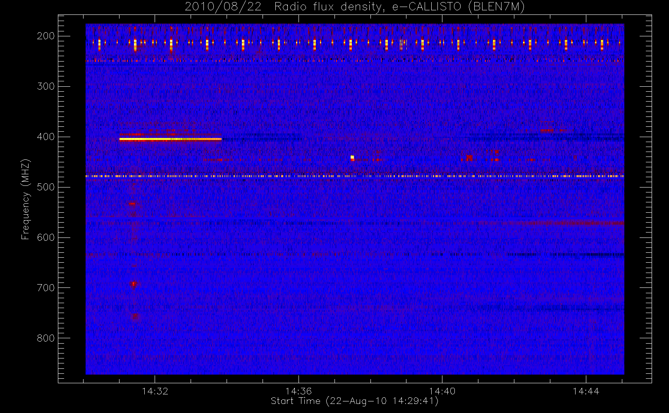Click the 600 frequency tick label

click(x=45, y=237)
